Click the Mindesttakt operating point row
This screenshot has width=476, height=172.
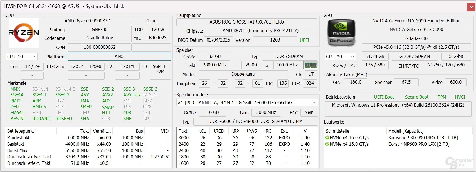88,138
